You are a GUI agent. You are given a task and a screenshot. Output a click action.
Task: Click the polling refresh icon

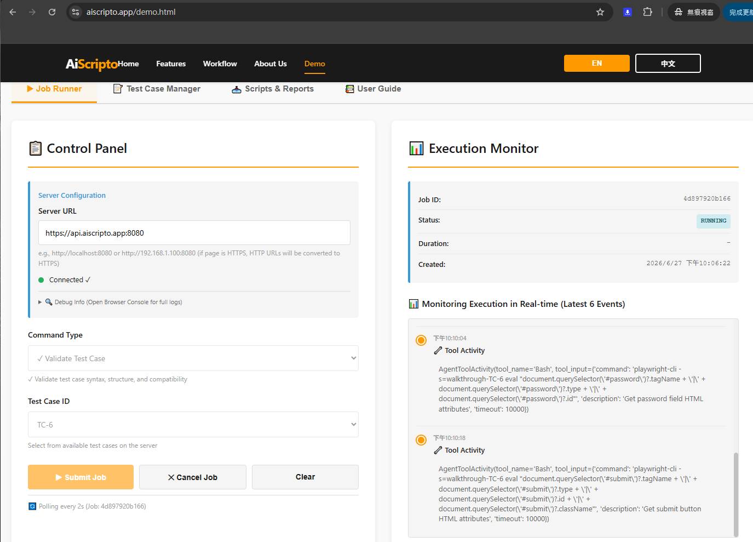(32, 506)
